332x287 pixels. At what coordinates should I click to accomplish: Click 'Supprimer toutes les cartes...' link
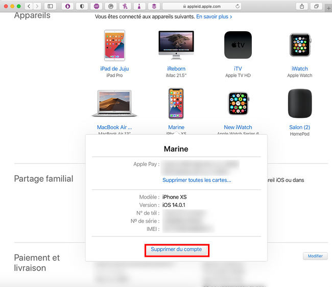[197, 180]
